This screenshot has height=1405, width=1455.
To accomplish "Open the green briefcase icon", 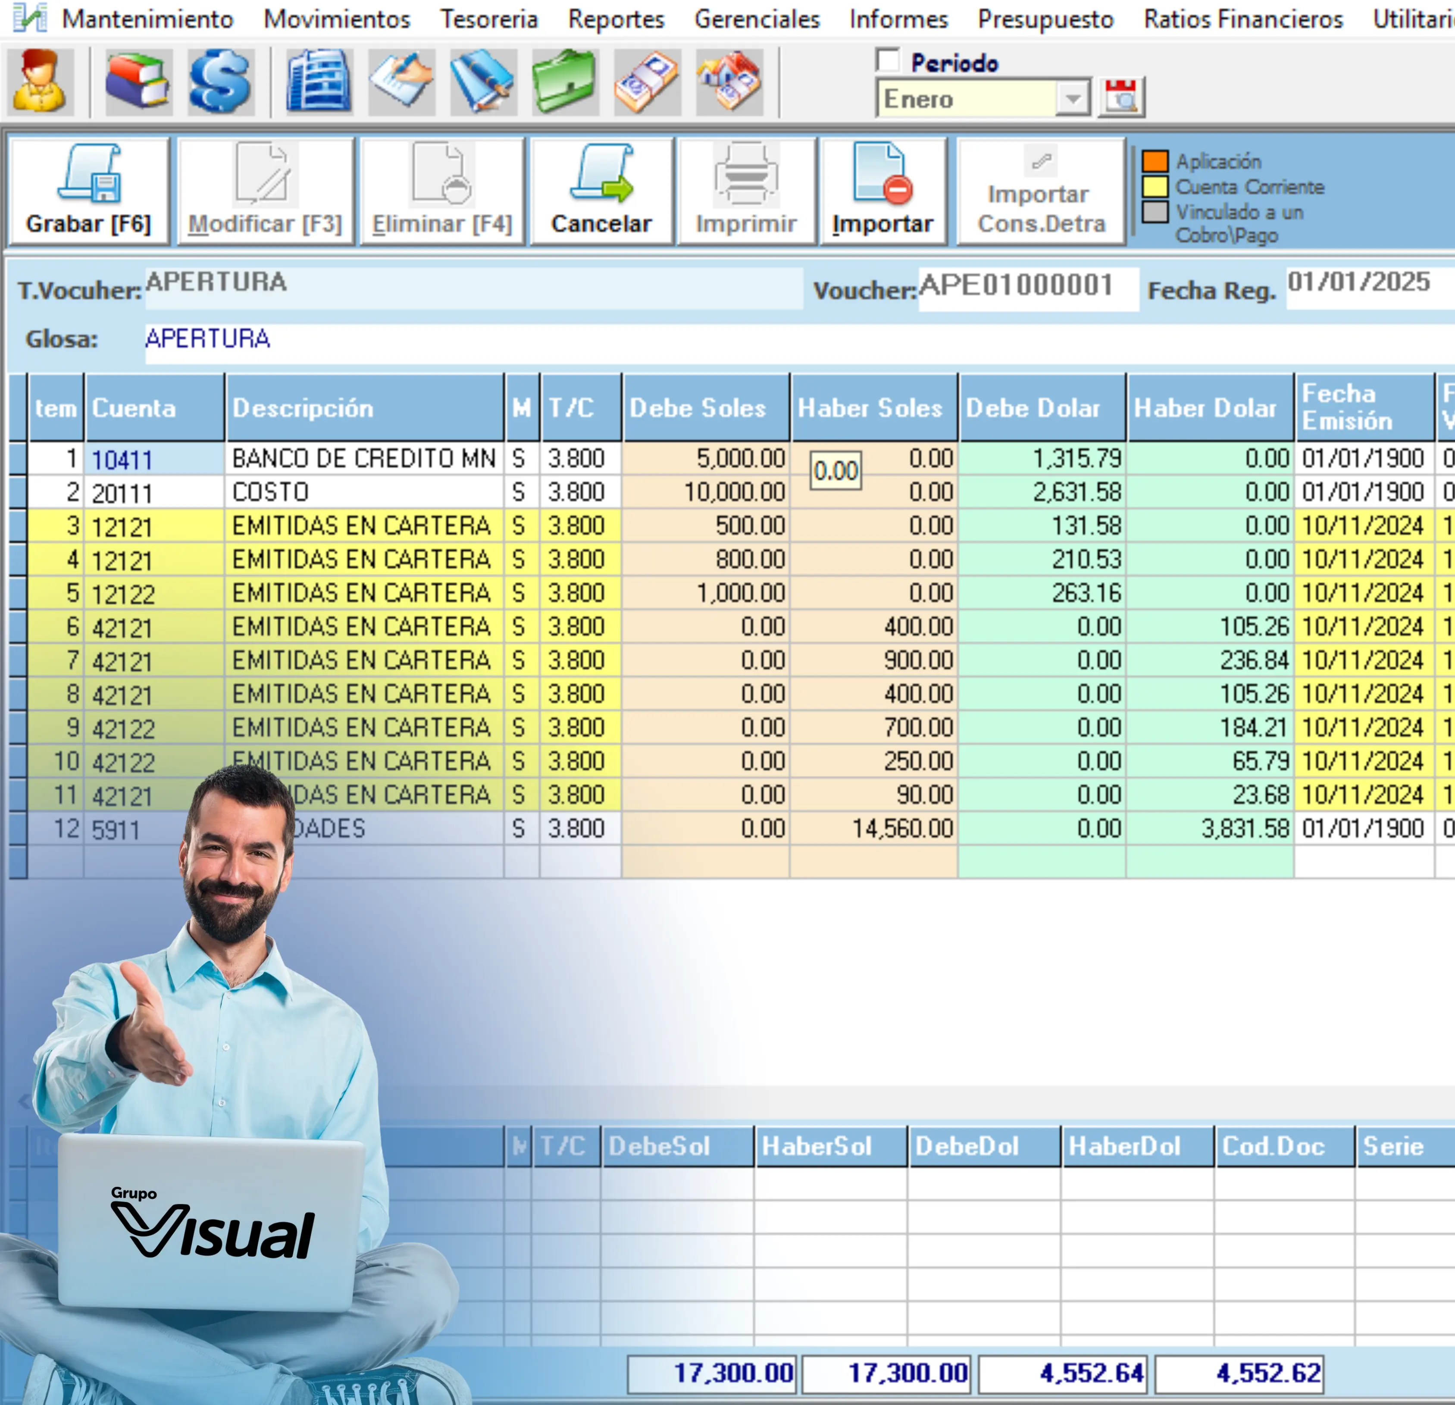I will click(565, 81).
